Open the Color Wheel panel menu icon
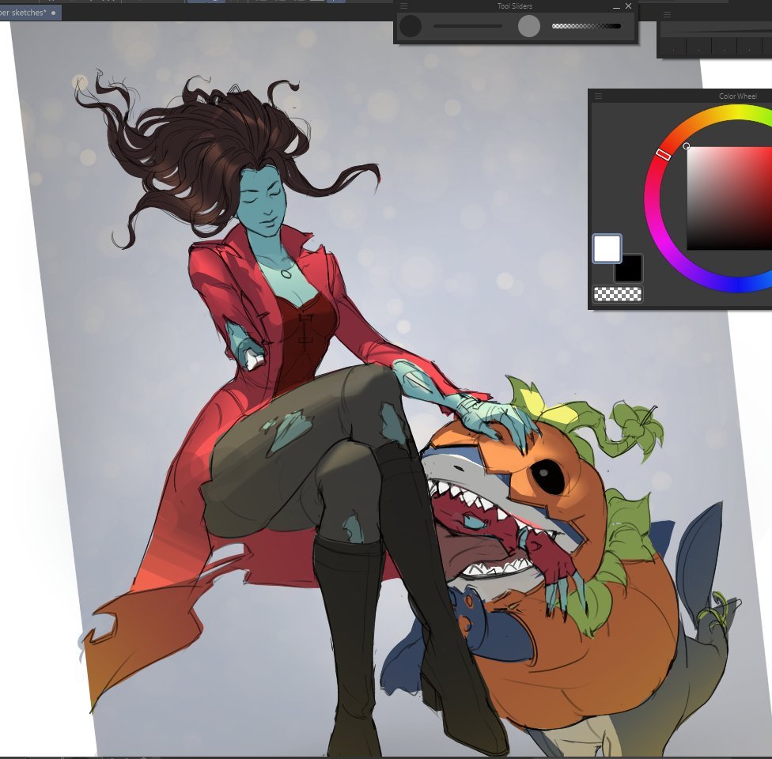The width and height of the screenshot is (772, 759). tap(598, 96)
